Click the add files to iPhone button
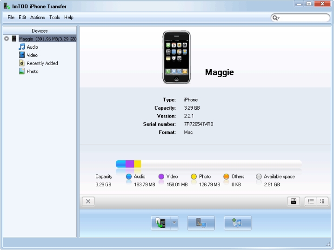This screenshot has width=334, height=250. coord(160,223)
